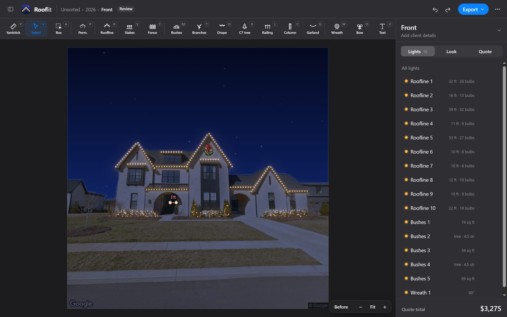Choose the Garland tool
This screenshot has width=507, height=317.
[313, 28]
